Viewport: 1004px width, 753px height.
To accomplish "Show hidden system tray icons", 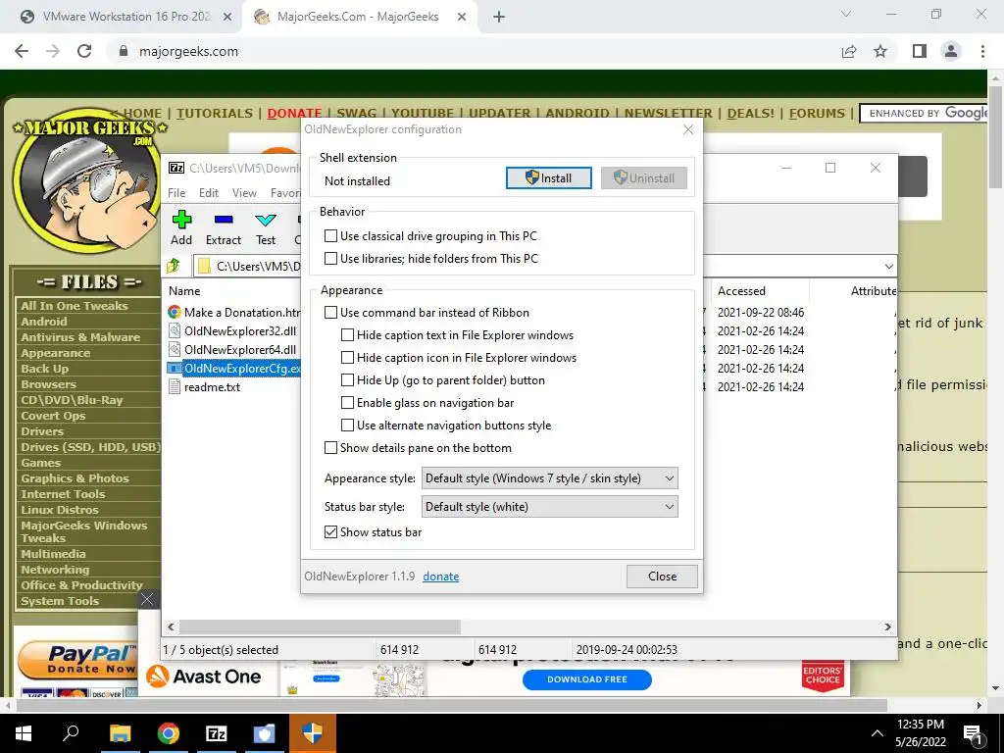I will [x=878, y=733].
